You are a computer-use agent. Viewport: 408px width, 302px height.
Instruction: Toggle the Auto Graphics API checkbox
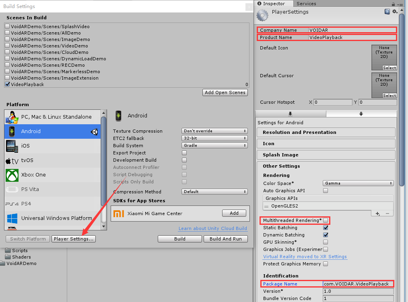click(326, 191)
